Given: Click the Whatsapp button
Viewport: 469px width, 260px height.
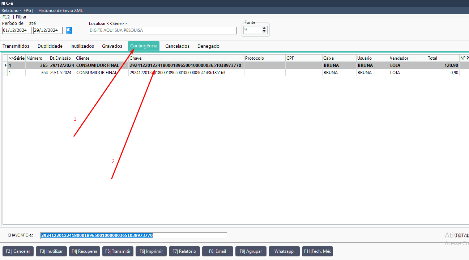Looking at the screenshot, I should pos(284,251).
